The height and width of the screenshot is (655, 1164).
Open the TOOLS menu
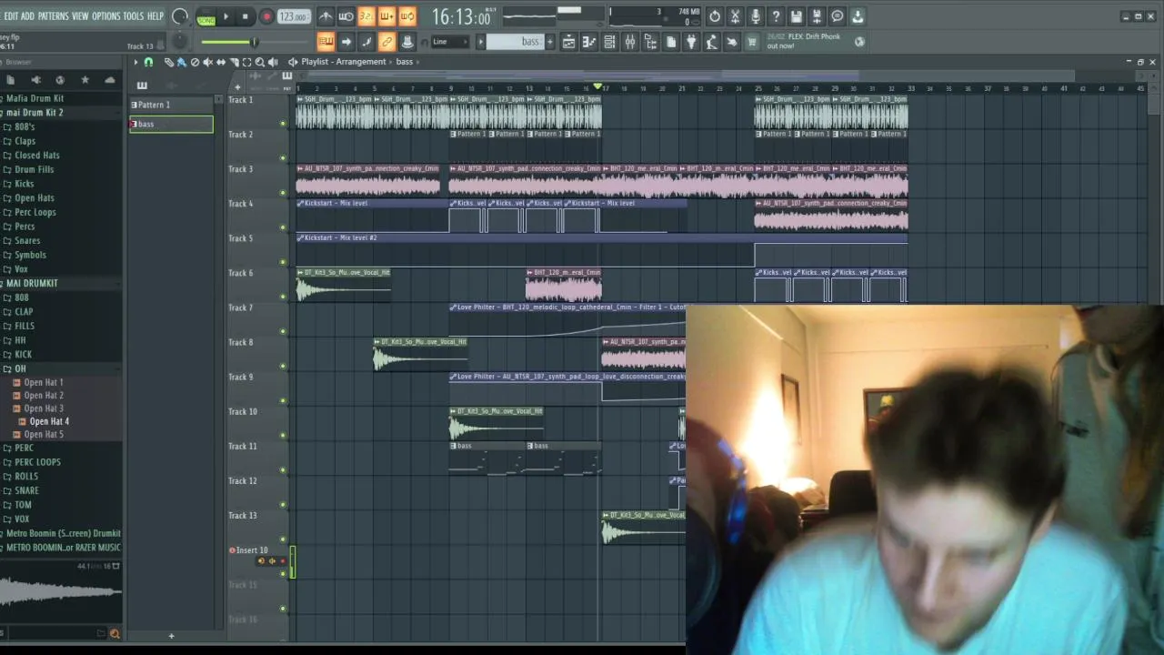click(134, 16)
